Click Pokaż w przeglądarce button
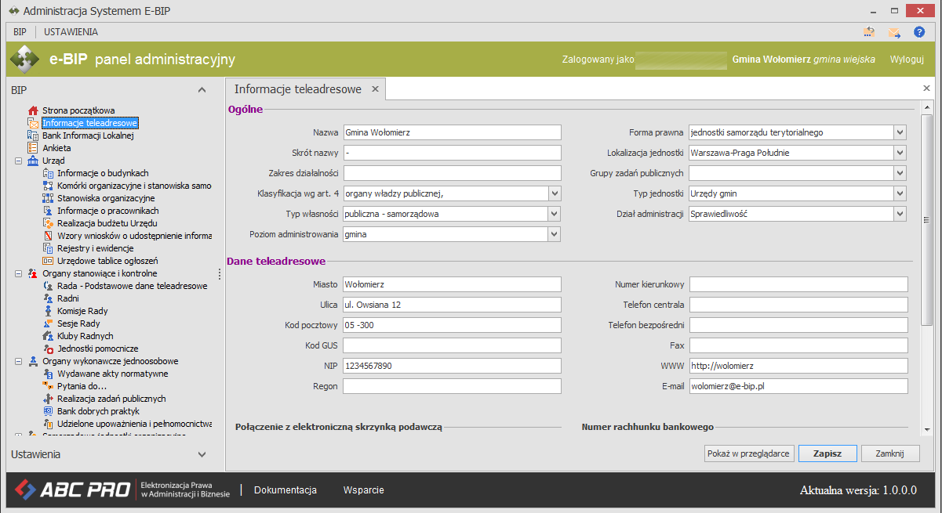 pyautogui.click(x=748, y=453)
